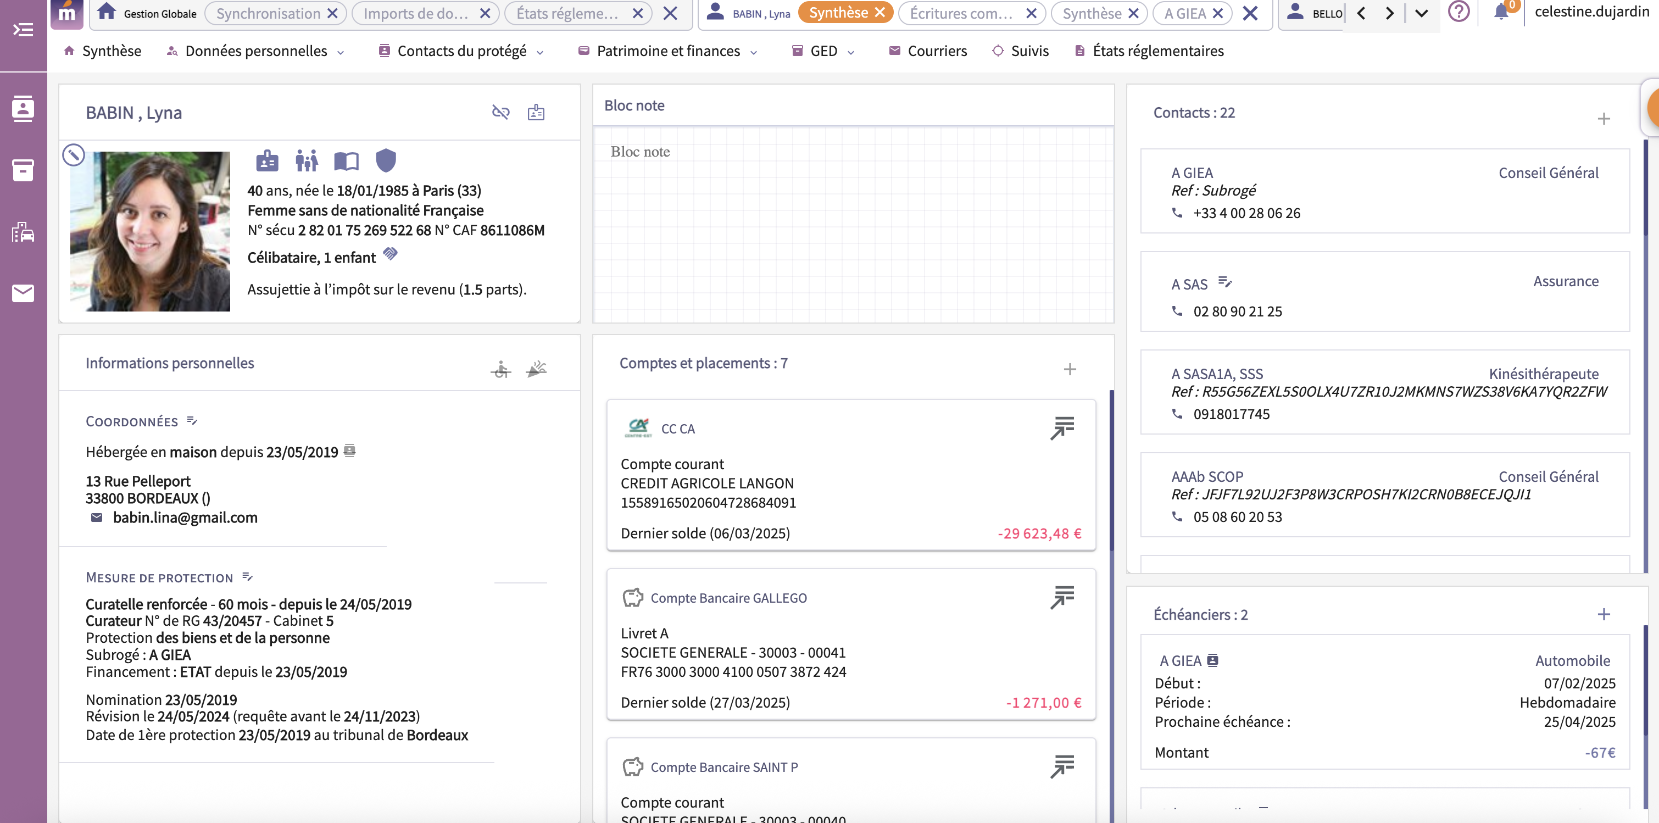This screenshot has height=823, width=1659.
Task: Open CC CA account entries icon
Action: 1062,428
